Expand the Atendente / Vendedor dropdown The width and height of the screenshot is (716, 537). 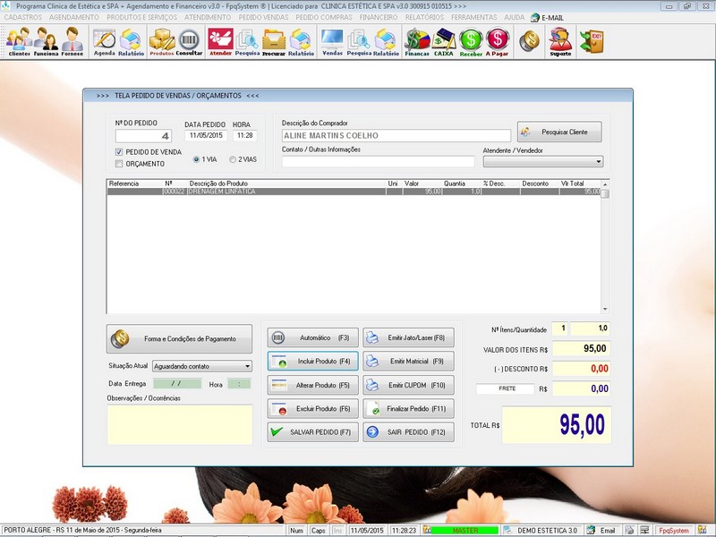[598, 162]
